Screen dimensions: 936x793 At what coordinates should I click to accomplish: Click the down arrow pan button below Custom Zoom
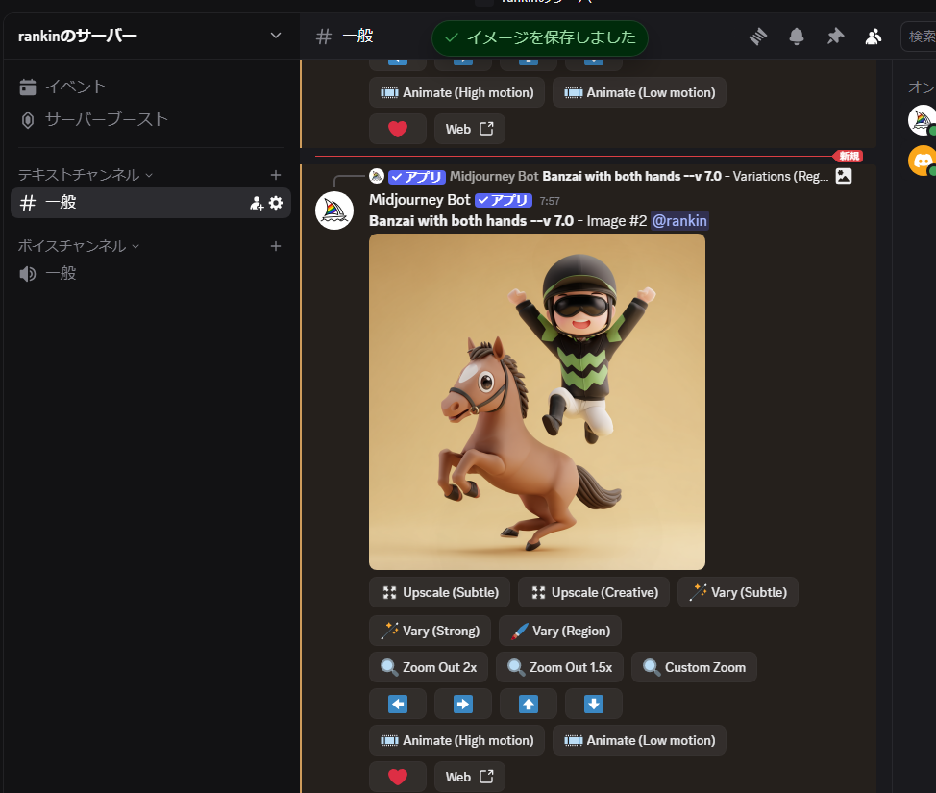click(x=593, y=704)
